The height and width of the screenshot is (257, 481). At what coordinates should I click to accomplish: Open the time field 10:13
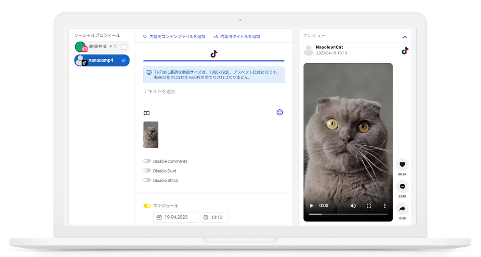pos(214,217)
